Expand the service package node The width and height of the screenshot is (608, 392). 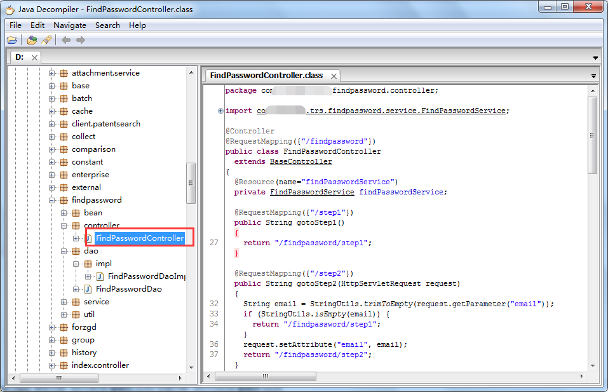pos(64,302)
